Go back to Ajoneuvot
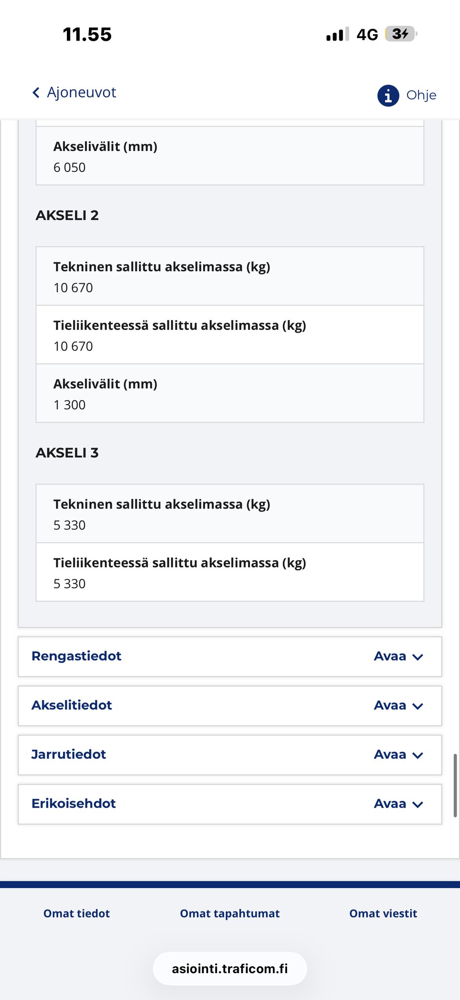Viewport: 460px width, 1000px height. 81,92
